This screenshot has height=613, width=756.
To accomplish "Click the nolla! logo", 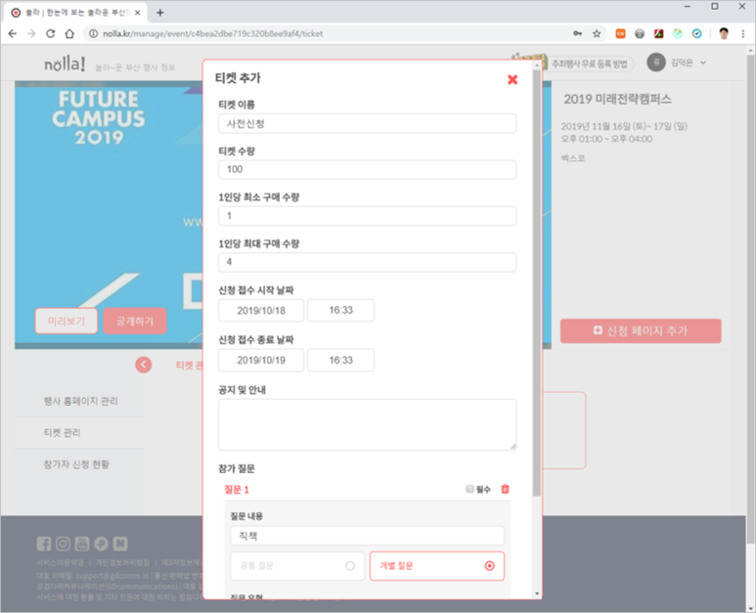I will point(65,64).
